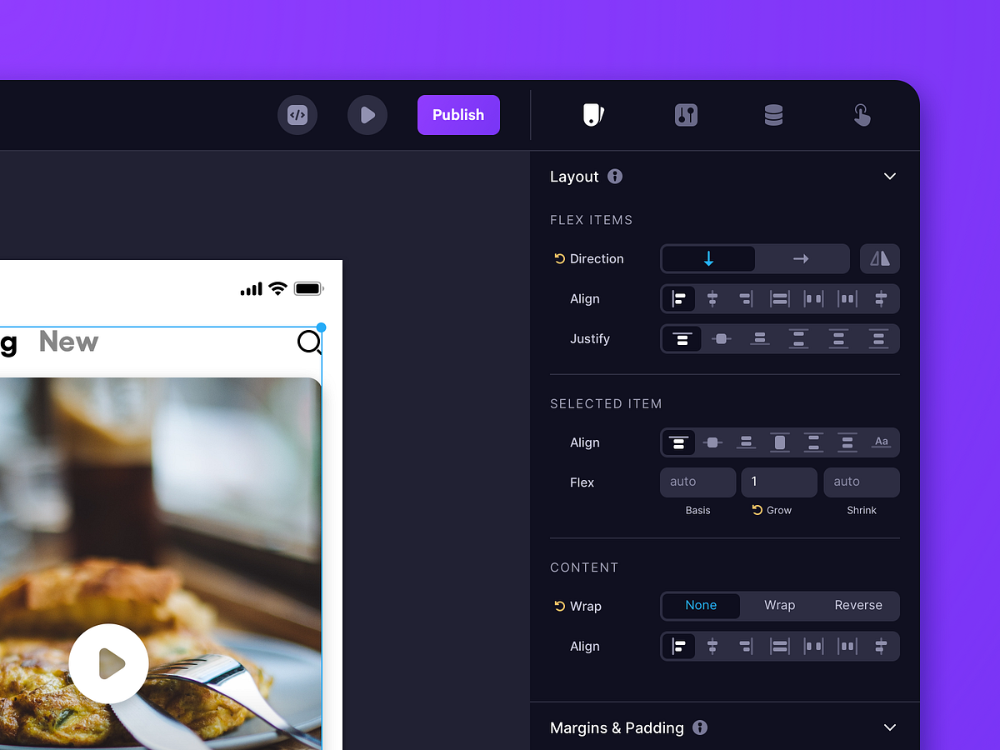Viewport: 1000px width, 750px height.
Task: Select center-align in the Justify row
Action: pyautogui.click(x=721, y=338)
